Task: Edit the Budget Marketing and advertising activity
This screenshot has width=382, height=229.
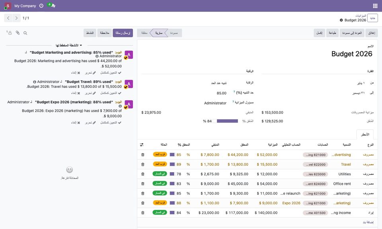Action: [x=90, y=72]
